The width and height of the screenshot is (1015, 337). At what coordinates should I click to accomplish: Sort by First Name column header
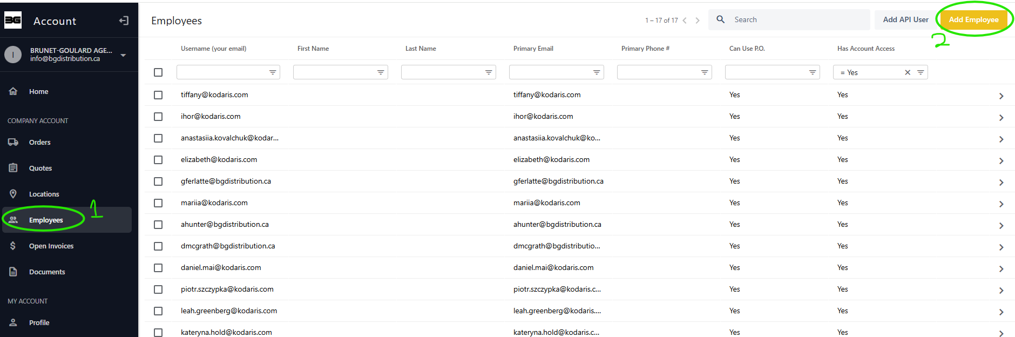(x=313, y=49)
